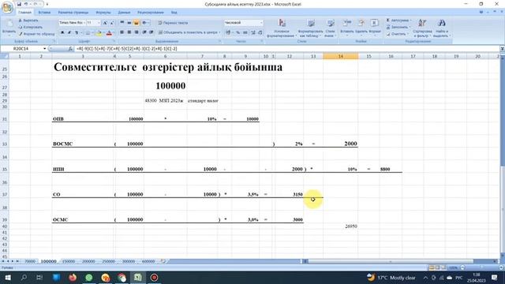Image resolution: width=505 pixels, height=284 pixels.
Task: Undo the last action in quick access toolbar
Action: pos(26,4)
